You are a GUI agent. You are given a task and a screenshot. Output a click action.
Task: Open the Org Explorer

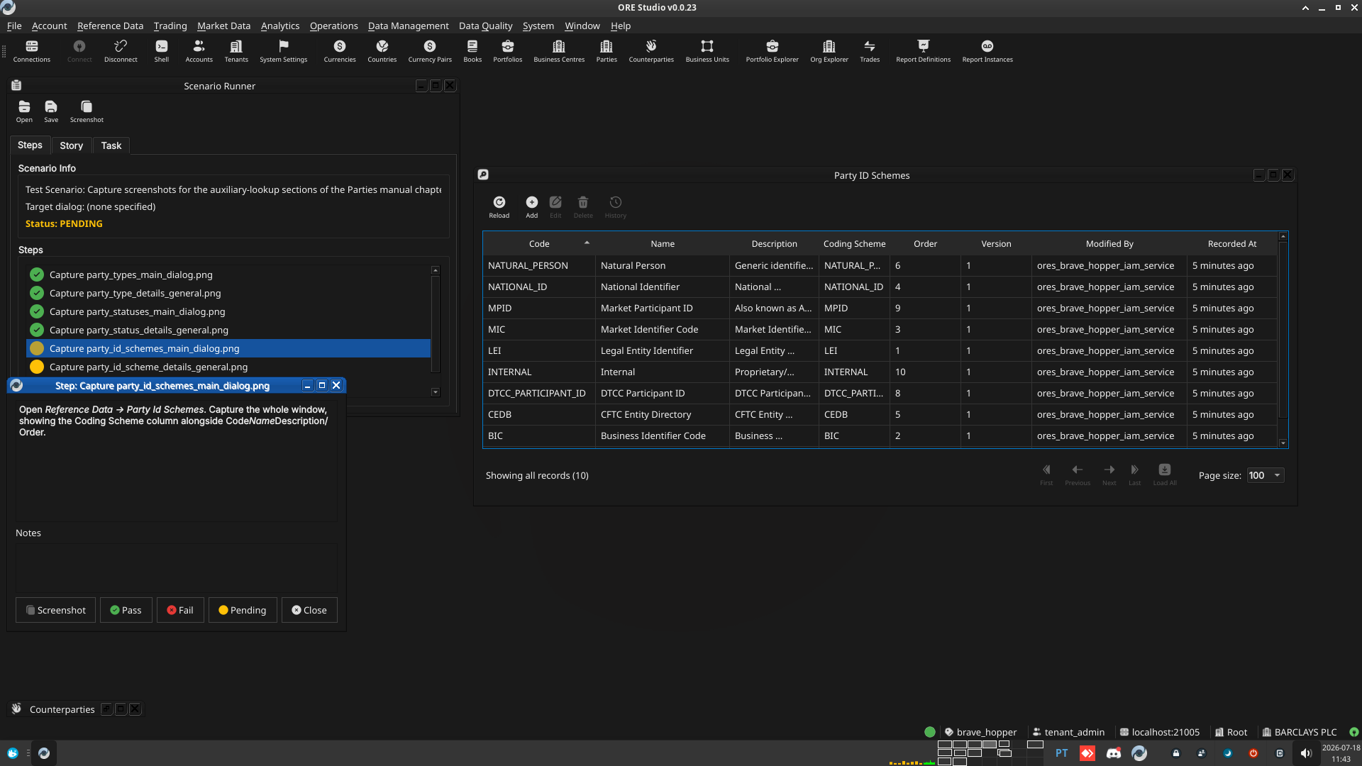829,51
